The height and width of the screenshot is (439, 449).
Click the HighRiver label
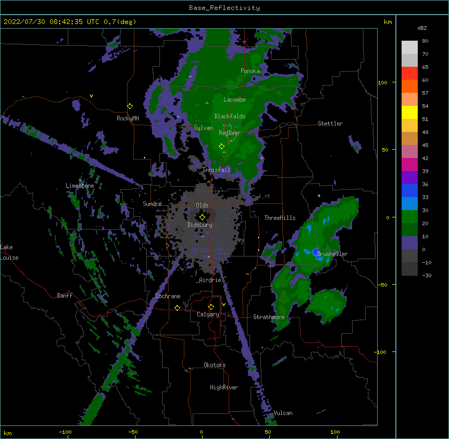tap(224, 387)
